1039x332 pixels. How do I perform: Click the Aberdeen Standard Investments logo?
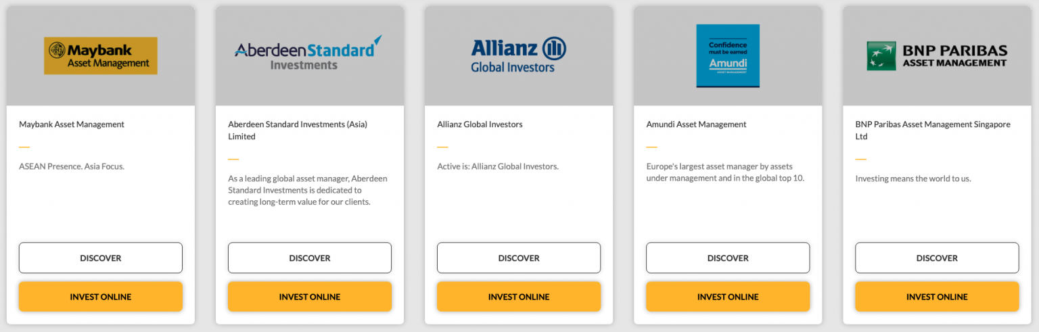click(308, 54)
